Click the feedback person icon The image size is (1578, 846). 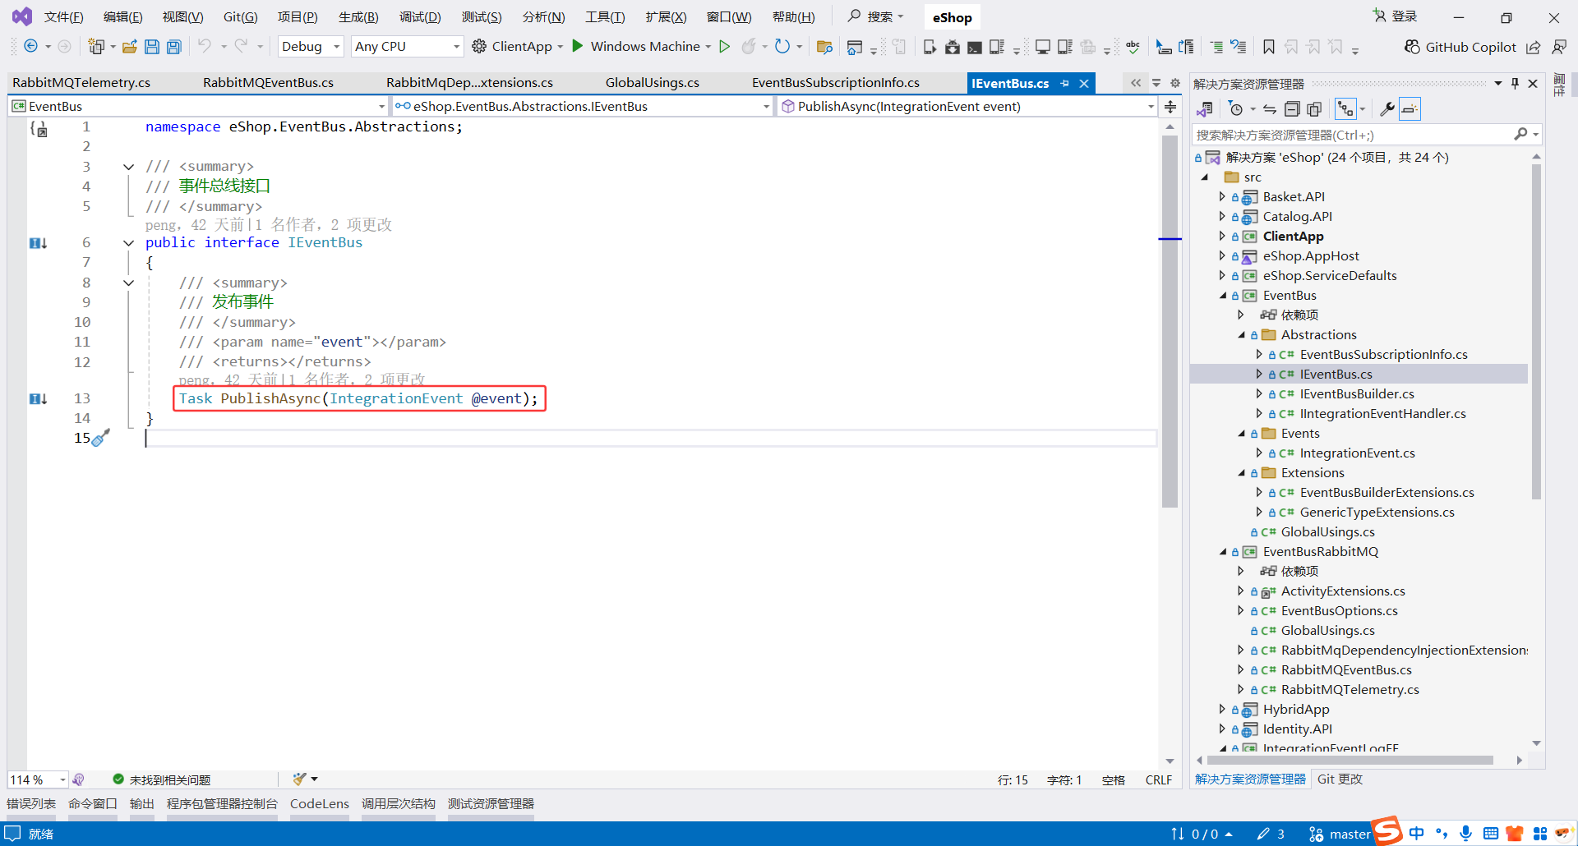(1559, 47)
